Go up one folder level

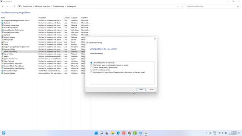tap(14, 6)
